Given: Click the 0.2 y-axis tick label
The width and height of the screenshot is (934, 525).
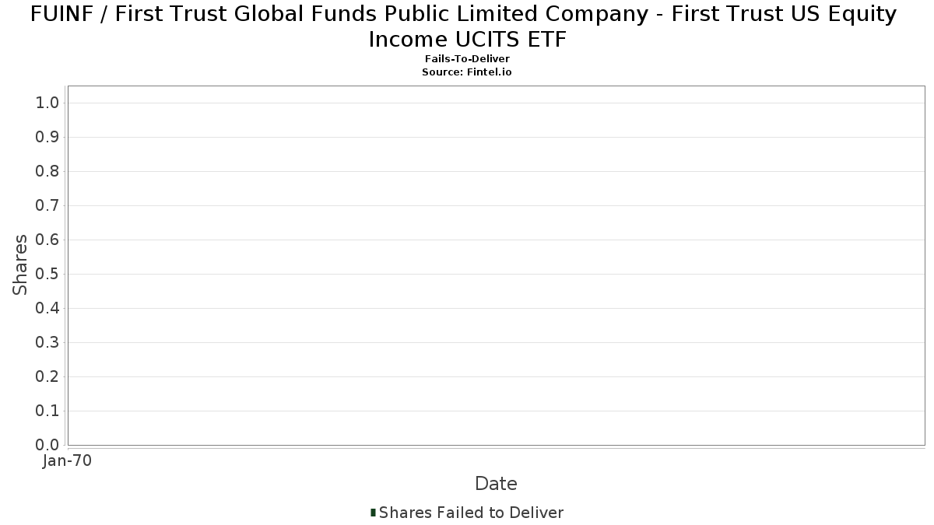Looking at the screenshot, I should pyautogui.click(x=47, y=377).
